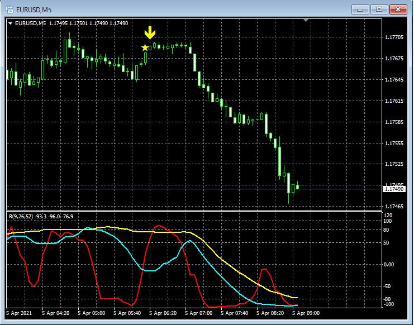Minimize the EURUSD,M5 chart window
This screenshot has height=325, width=414.
click(x=361, y=9)
